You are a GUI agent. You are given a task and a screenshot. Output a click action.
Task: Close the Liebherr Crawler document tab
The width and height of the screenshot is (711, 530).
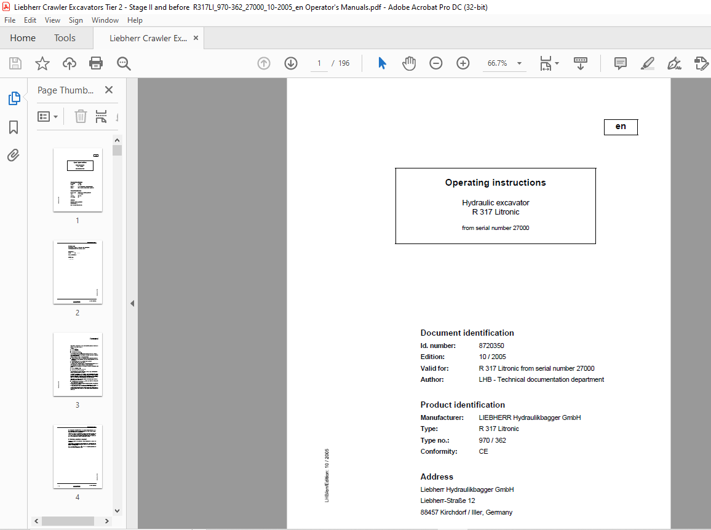(196, 38)
